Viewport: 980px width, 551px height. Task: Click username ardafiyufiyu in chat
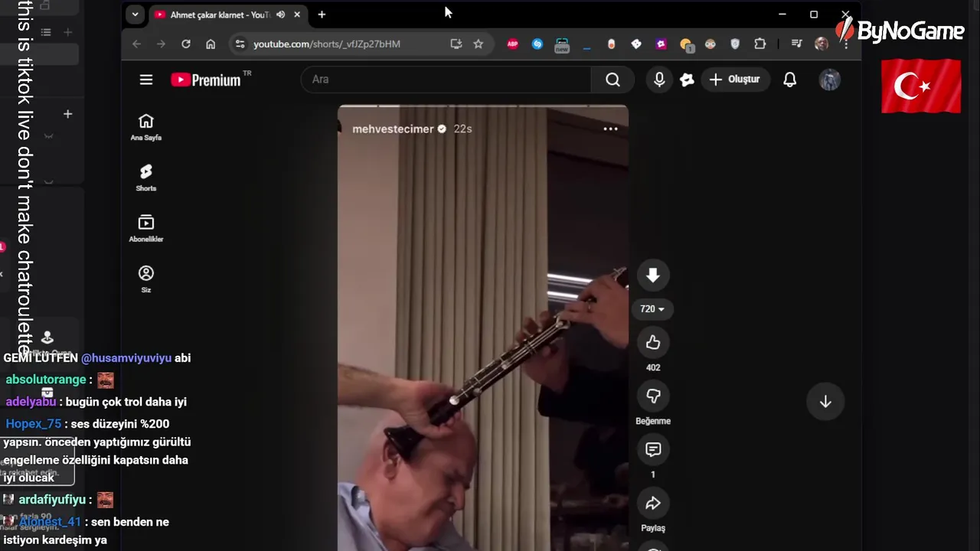(52, 500)
